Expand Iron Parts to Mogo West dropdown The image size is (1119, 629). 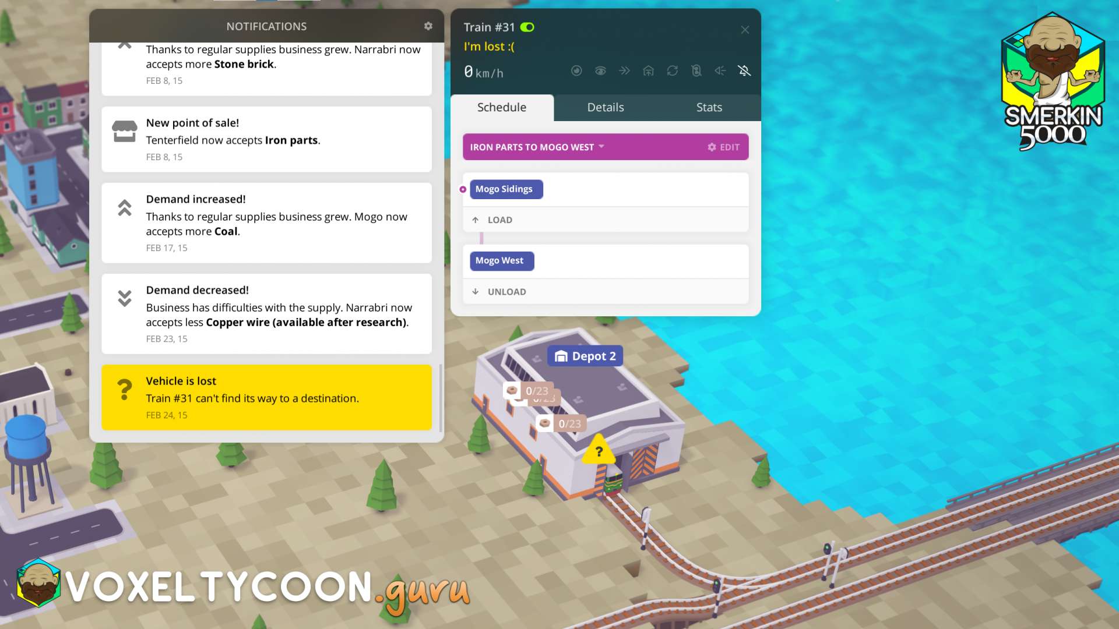(x=601, y=147)
